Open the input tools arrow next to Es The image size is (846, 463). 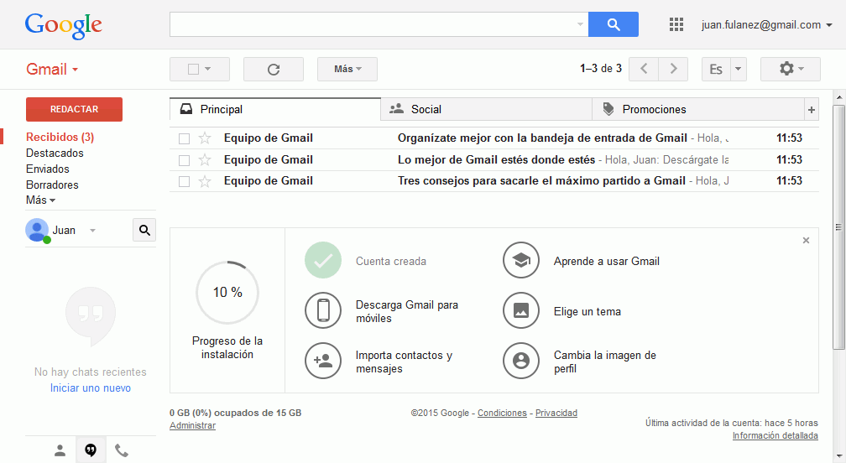click(x=738, y=69)
